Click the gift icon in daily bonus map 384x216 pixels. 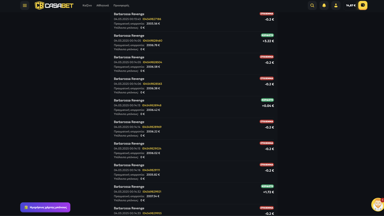point(26,207)
